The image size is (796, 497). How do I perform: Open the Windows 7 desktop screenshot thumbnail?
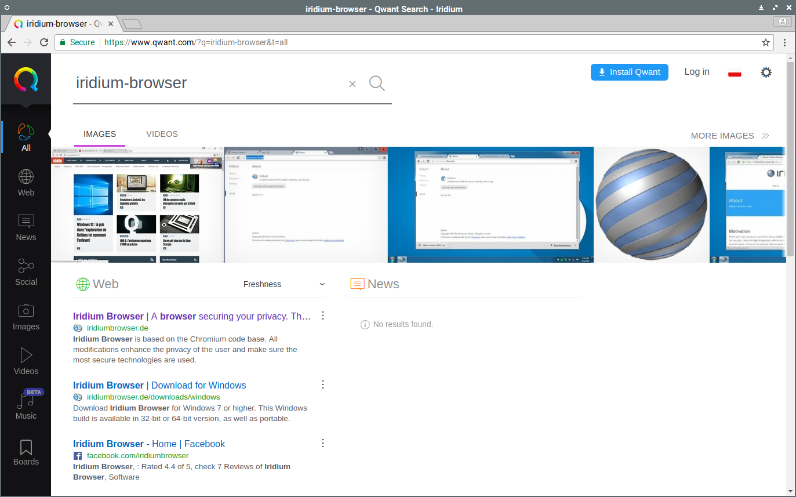click(491, 205)
